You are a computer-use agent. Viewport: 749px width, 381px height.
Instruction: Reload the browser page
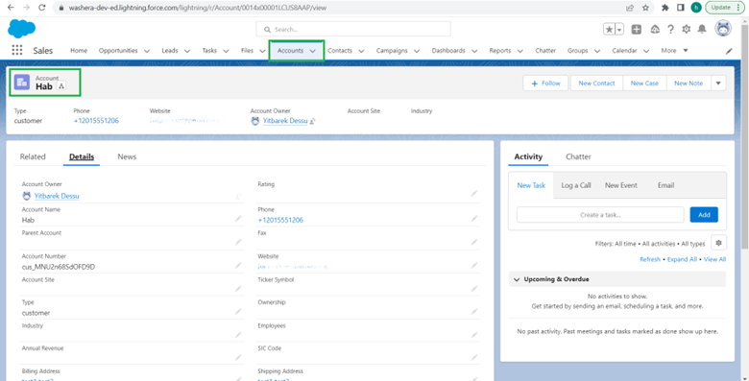click(41, 8)
